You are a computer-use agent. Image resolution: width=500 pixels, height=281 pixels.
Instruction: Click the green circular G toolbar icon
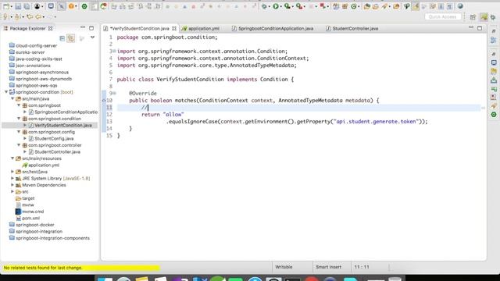pyautogui.click(x=353, y=6)
